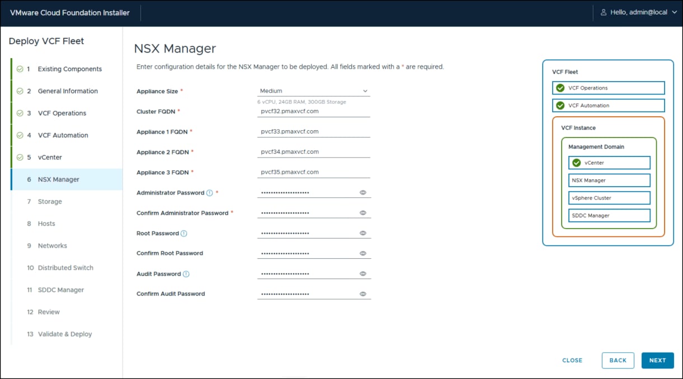
Task: Click the Cluster FQDN input field
Action: point(314,111)
